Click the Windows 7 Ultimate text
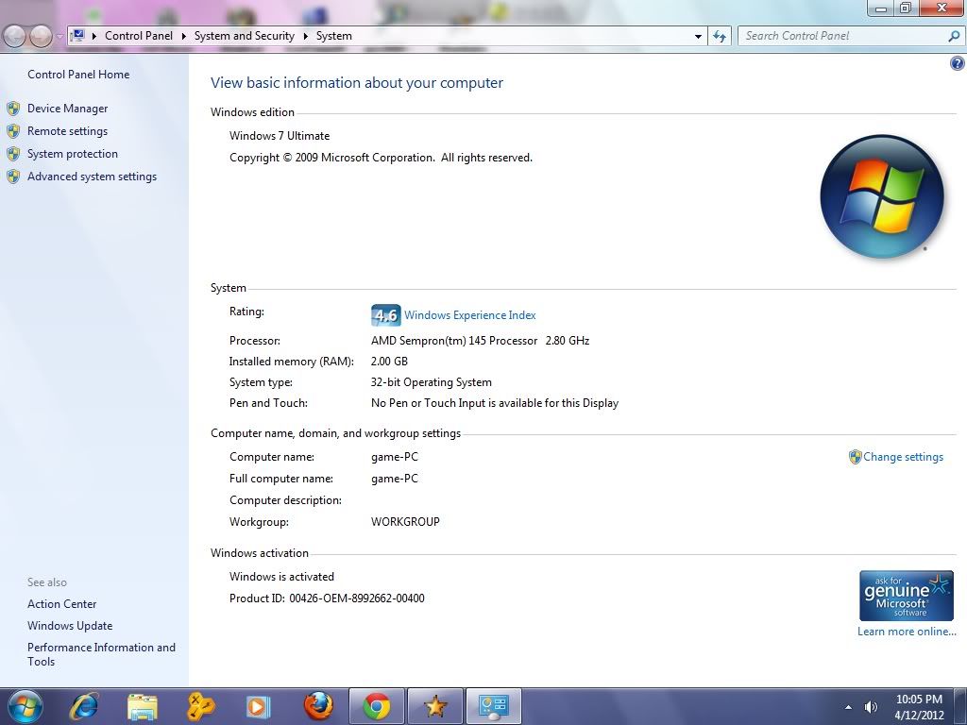Image resolution: width=967 pixels, height=725 pixels. click(280, 136)
